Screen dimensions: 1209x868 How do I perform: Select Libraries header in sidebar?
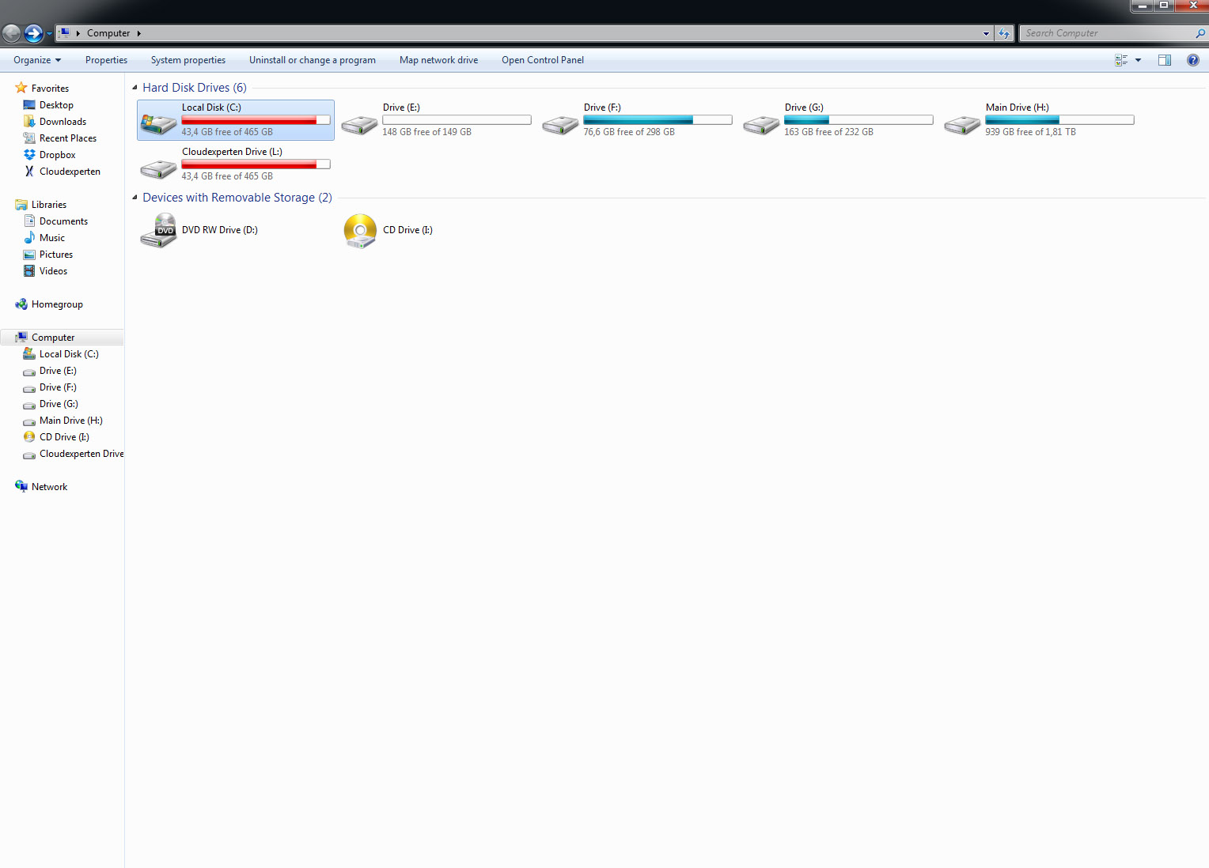(x=49, y=205)
